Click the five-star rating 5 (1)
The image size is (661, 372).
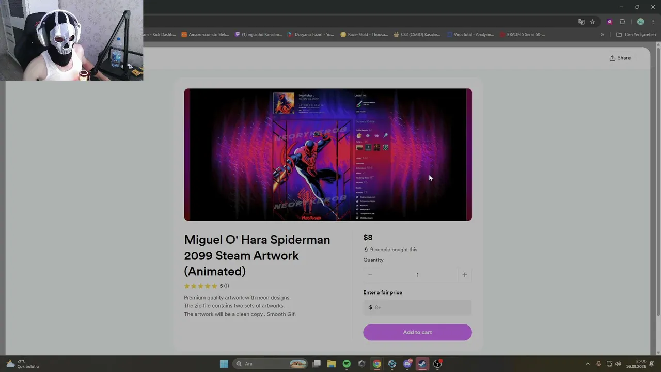coord(207,286)
